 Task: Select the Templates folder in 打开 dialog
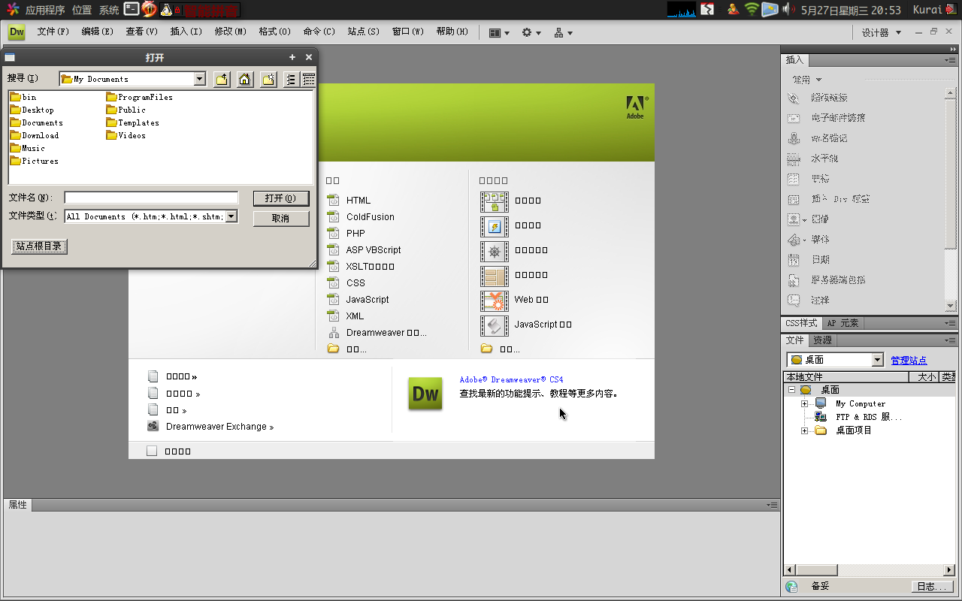[x=133, y=122]
